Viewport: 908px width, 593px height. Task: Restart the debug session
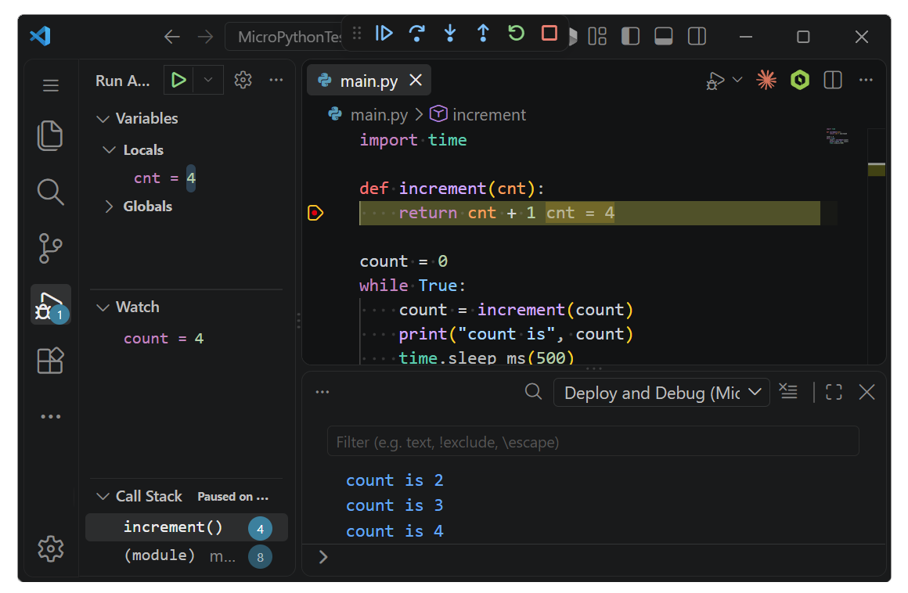pyautogui.click(x=516, y=33)
